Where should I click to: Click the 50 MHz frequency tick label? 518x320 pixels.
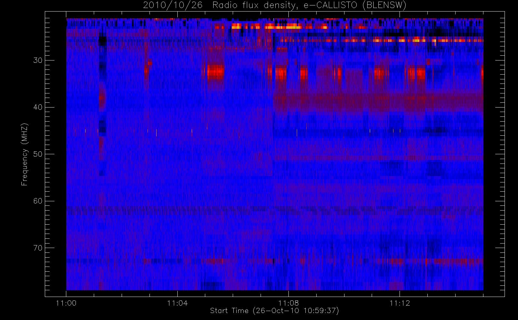click(38, 154)
